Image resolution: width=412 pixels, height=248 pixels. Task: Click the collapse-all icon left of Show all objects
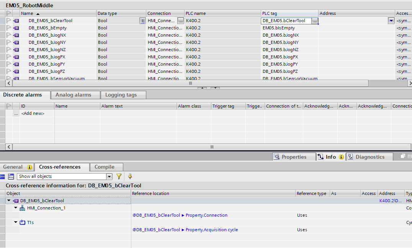(2, 176)
